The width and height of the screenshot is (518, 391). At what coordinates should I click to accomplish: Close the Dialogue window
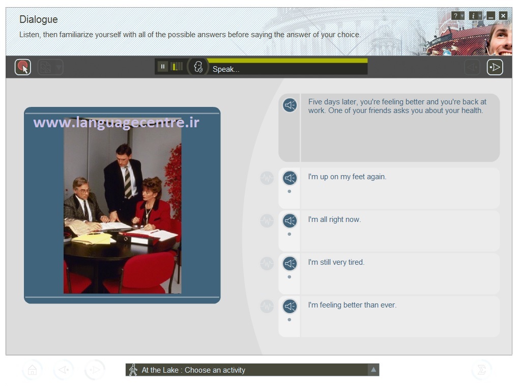(503, 16)
